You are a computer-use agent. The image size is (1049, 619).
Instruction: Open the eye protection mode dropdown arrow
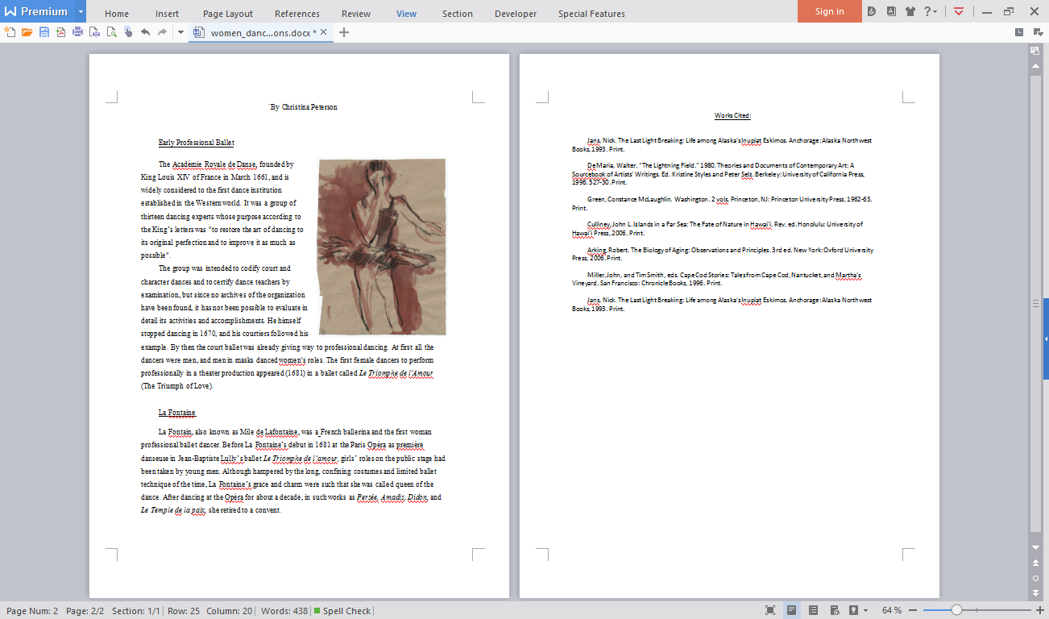point(865,610)
